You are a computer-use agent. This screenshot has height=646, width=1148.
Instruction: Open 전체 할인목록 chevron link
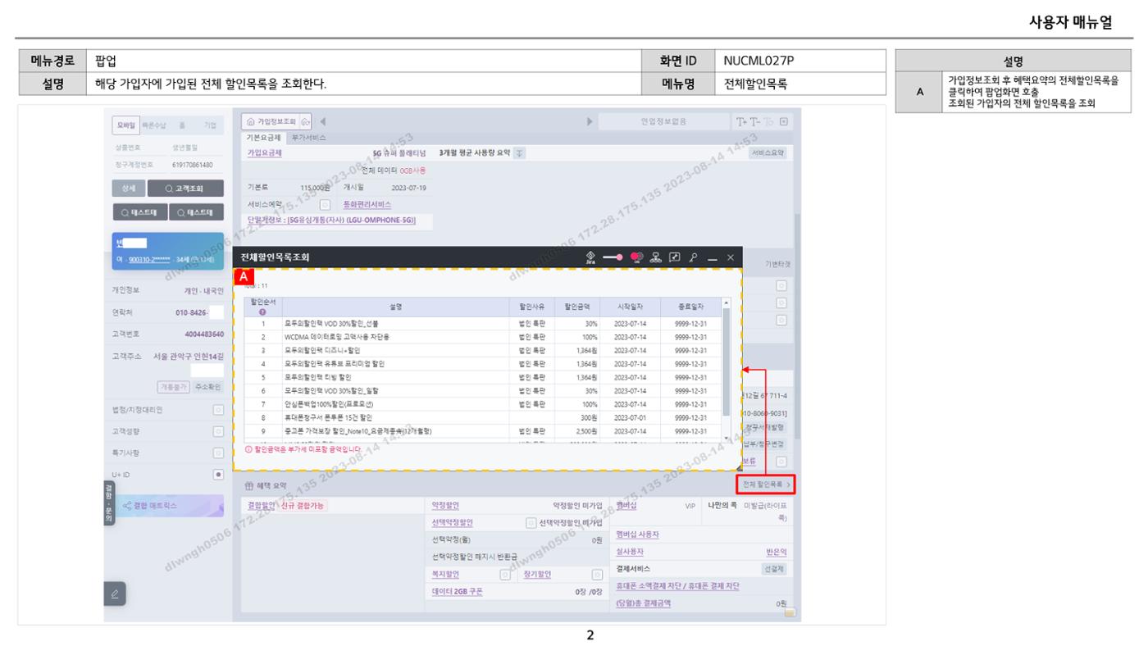tap(766, 485)
